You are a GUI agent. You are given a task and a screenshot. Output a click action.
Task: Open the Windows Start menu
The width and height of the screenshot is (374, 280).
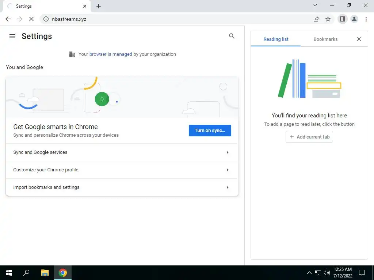[9, 273]
